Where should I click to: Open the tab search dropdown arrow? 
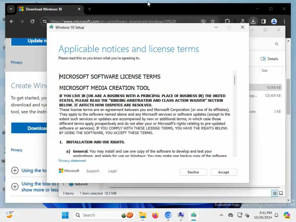(11, 9)
